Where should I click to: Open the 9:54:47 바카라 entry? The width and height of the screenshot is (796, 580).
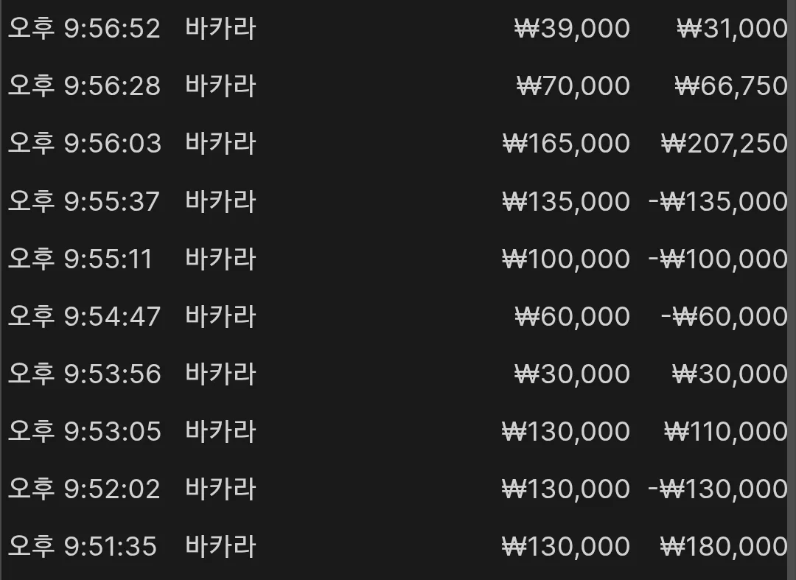[398, 316]
